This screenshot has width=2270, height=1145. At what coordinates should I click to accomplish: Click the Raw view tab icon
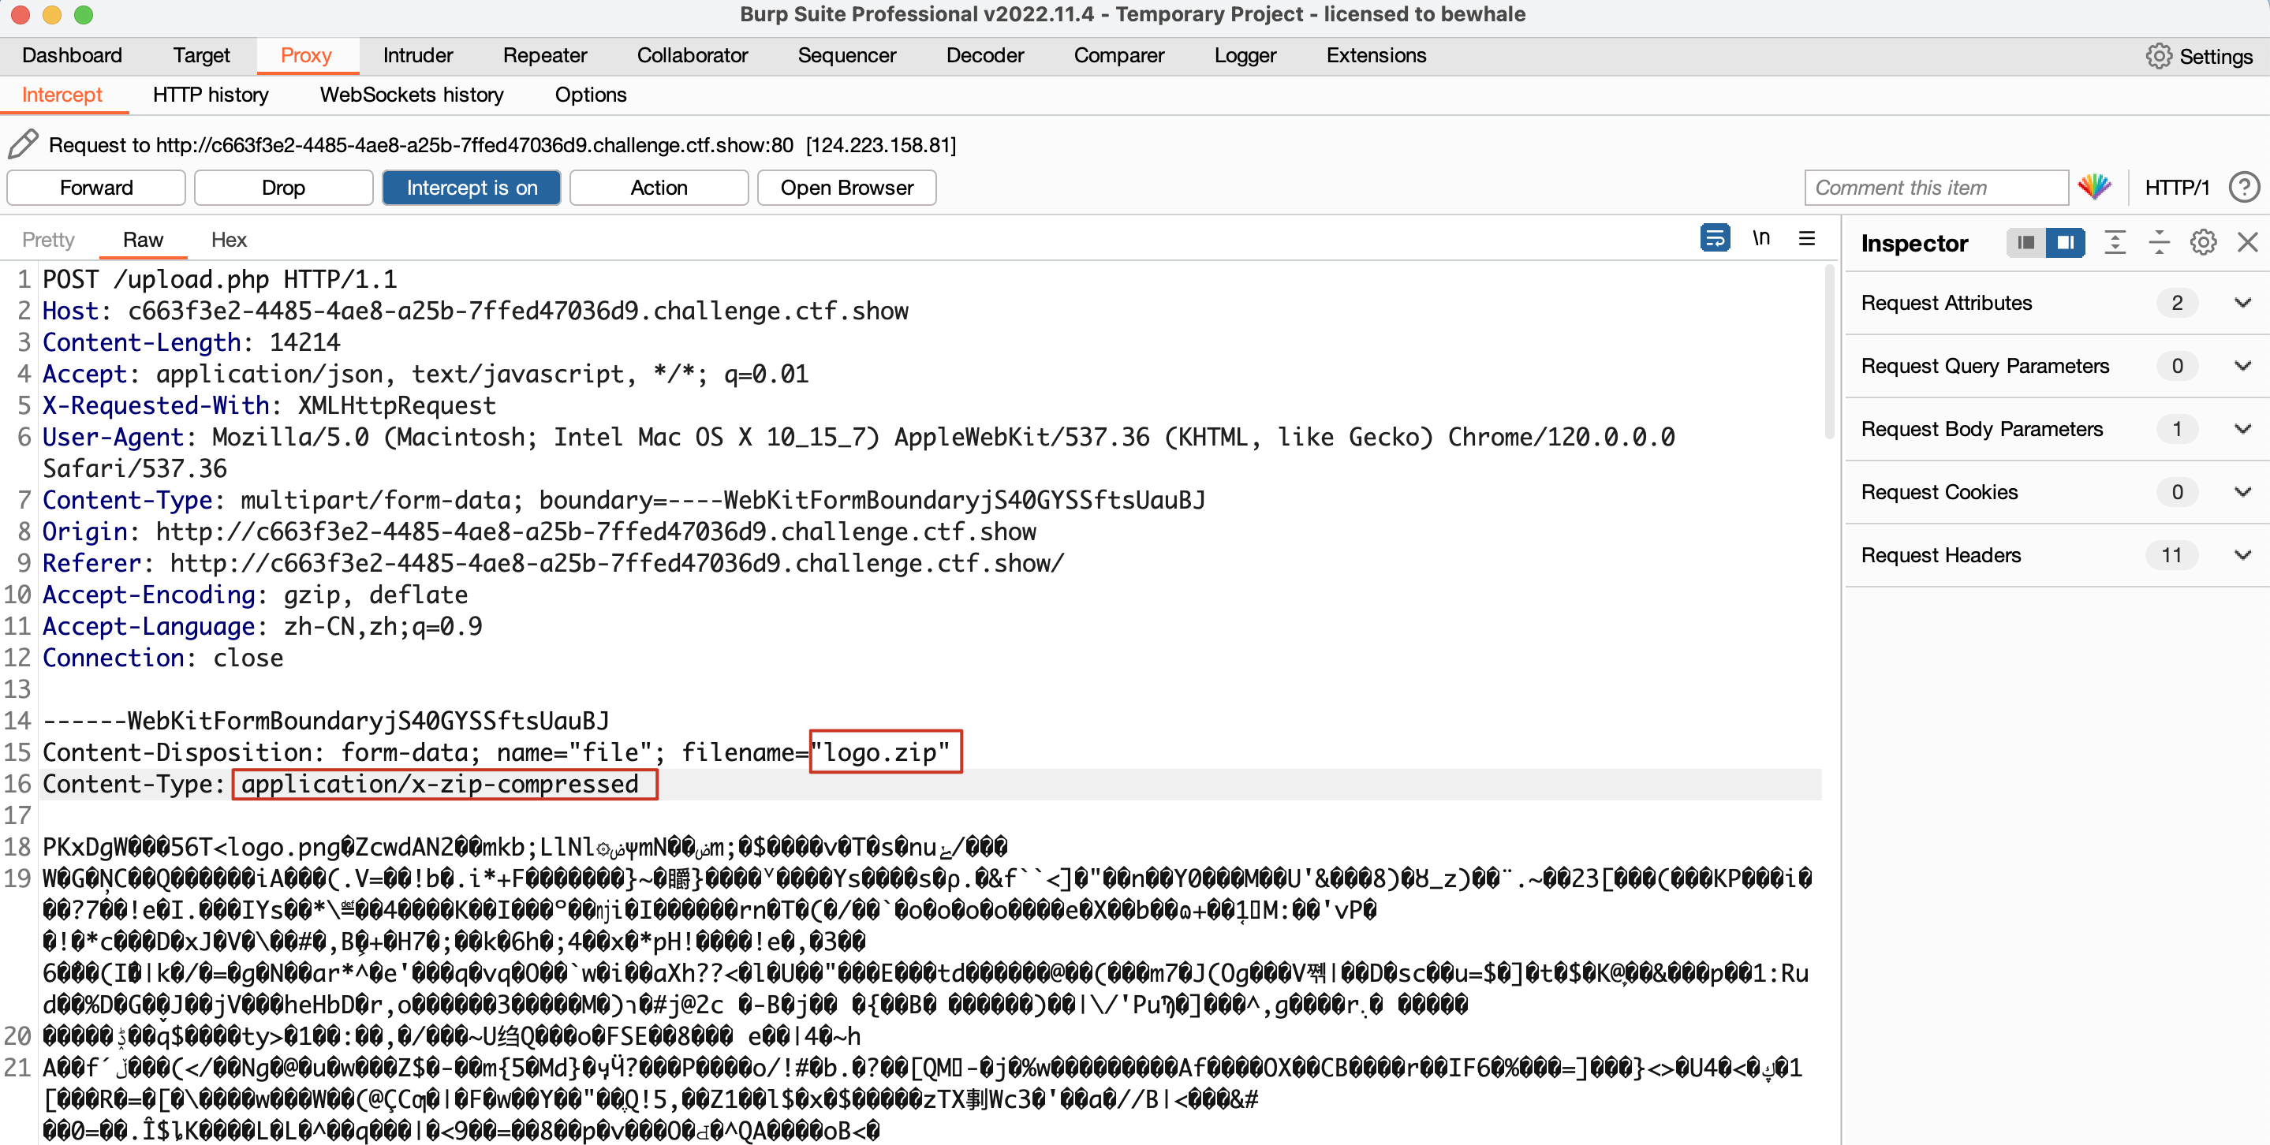coord(142,241)
